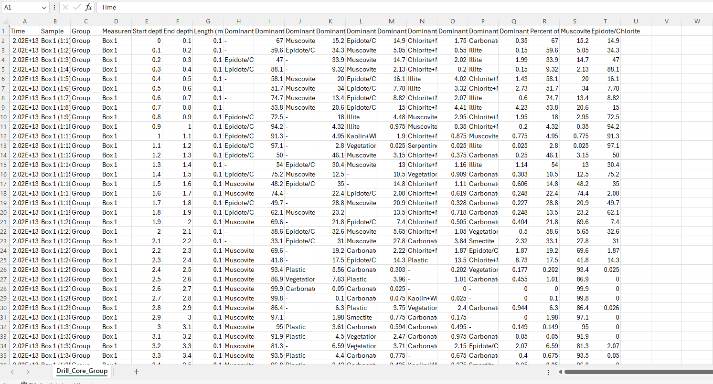
Task: Click three-dot handle left of horizontal scrollbar
Action: click(x=548, y=372)
